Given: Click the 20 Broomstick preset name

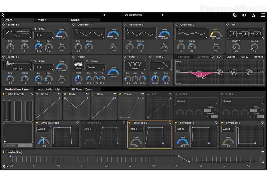Looking at the screenshot, I should click(133, 15).
